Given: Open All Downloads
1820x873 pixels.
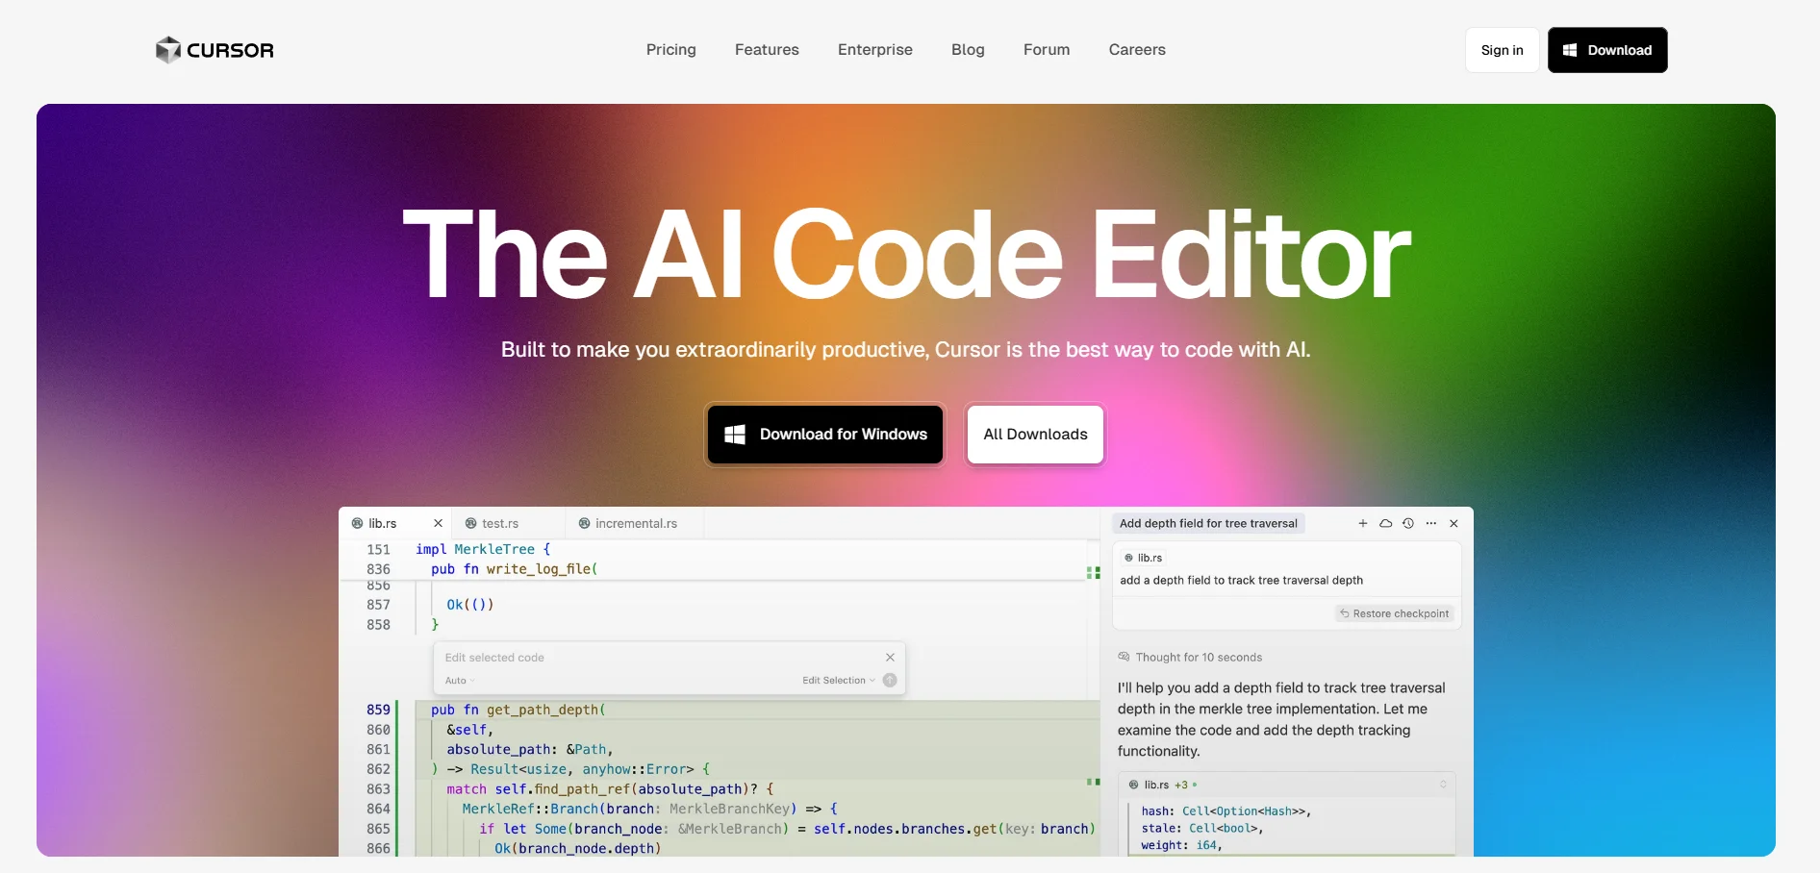Looking at the screenshot, I should [x=1035, y=435].
